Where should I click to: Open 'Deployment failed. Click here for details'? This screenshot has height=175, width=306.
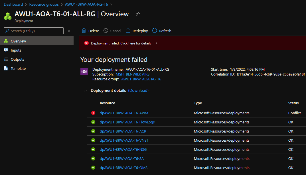pyautogui.click(x=121, y=43)
